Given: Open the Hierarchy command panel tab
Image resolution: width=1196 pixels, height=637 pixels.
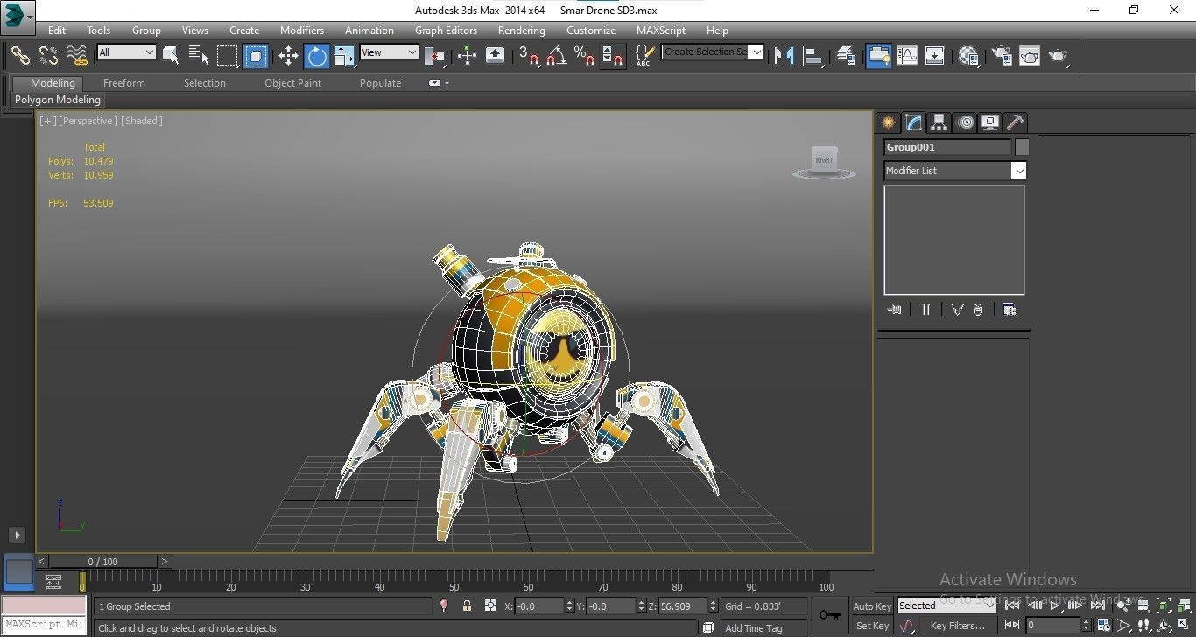Looking at the screenshot, I should click(x=939, y=122).
